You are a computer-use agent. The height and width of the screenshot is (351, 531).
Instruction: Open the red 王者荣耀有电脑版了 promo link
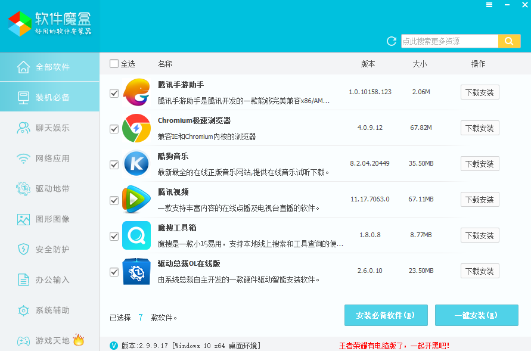point(394,346)
